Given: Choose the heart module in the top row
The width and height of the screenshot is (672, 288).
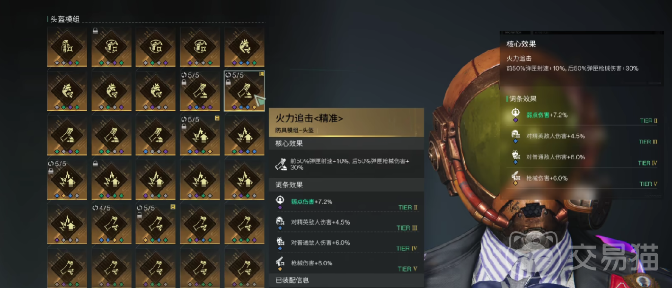Looking at the screenshot, I should (244, 46).
